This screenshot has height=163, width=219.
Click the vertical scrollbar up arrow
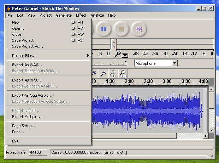pyautogui.click(x=212, y=89)
